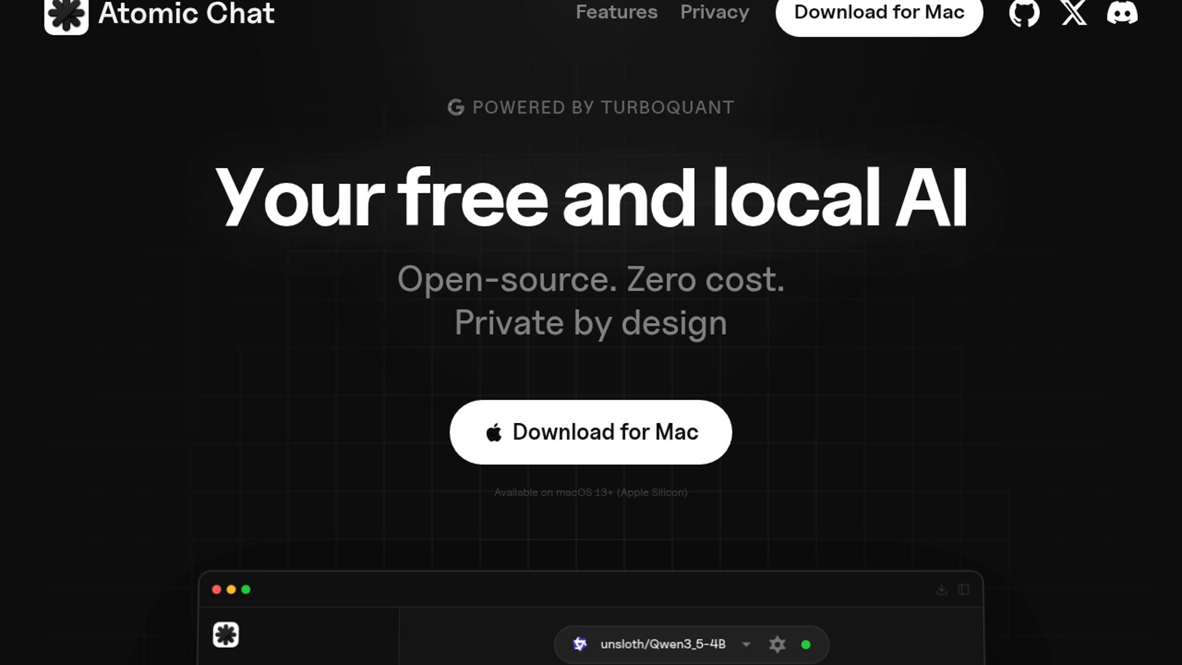Open the GitHub repository icon
Image resolution: width=1182 pixels, height=665 pixels.
pos(1024,13)
